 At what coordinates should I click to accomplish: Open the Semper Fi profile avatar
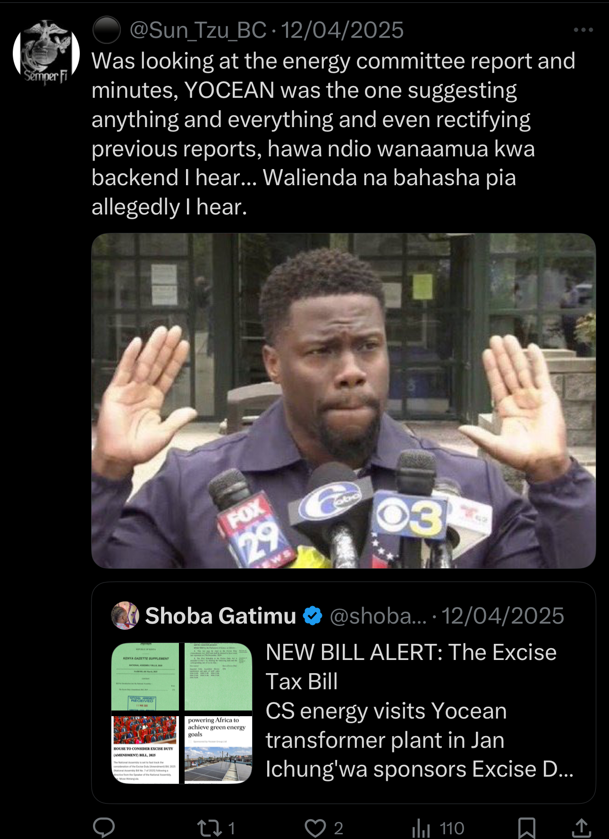46,52
